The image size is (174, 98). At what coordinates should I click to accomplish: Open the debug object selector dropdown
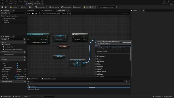tap(107, 7)
